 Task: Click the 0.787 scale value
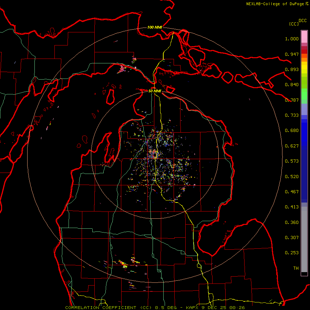[x=292, y=100]
